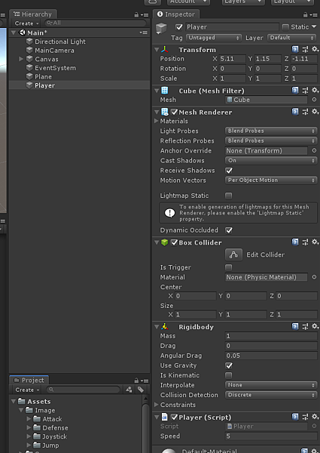Enable Lightmap Static checkbox
The height and width of the screenshot is (453, 320).
click(x=229, y=196)
